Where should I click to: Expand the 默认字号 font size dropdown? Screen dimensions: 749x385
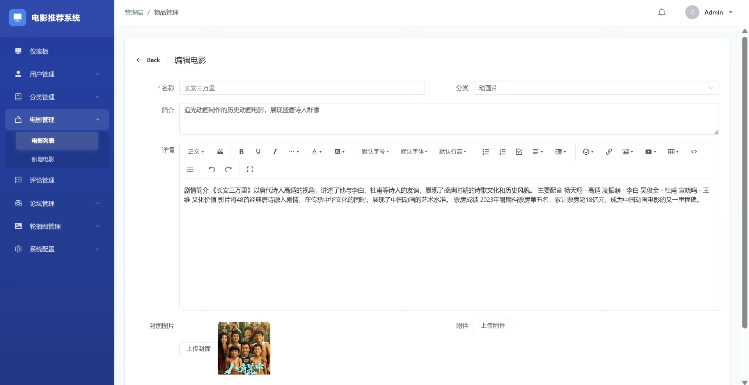375,152
